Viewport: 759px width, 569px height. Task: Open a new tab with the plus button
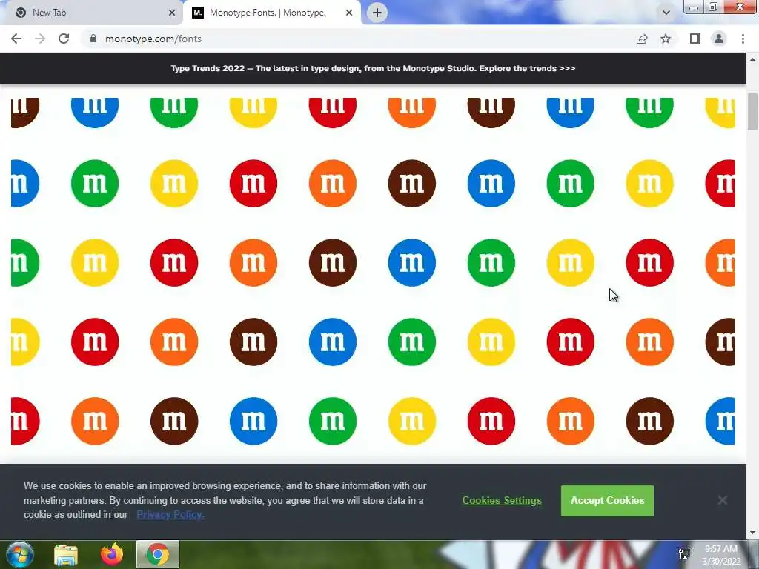click(377, 13)
